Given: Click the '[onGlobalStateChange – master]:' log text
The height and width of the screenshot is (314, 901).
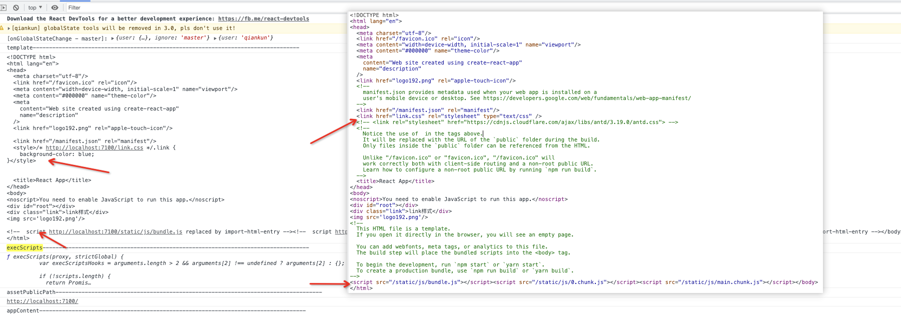Looking at the screenshot, I should [x=57, y=38].
